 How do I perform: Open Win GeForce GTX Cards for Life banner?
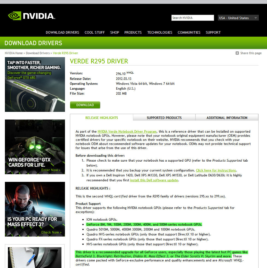tap(35, 147)
